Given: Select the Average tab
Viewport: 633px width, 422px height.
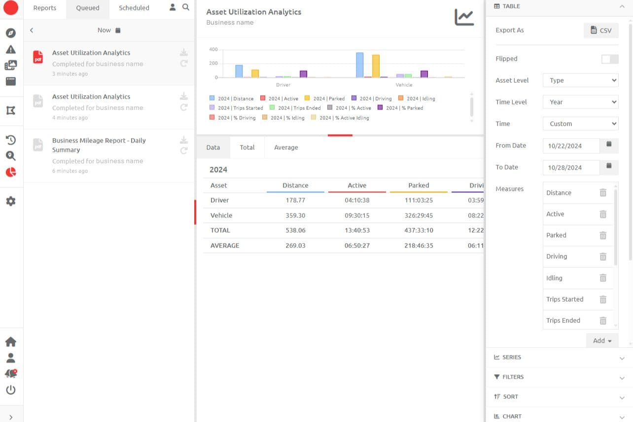Looking at the screenshot, I should pos(286,147).
